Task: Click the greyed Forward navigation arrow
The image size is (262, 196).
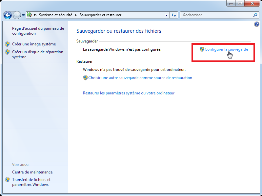Action: (17, 15)
